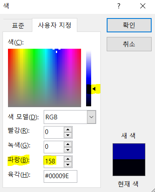
Task: Click the 색 모델 dropdown arrow
Action: [92, 117]
